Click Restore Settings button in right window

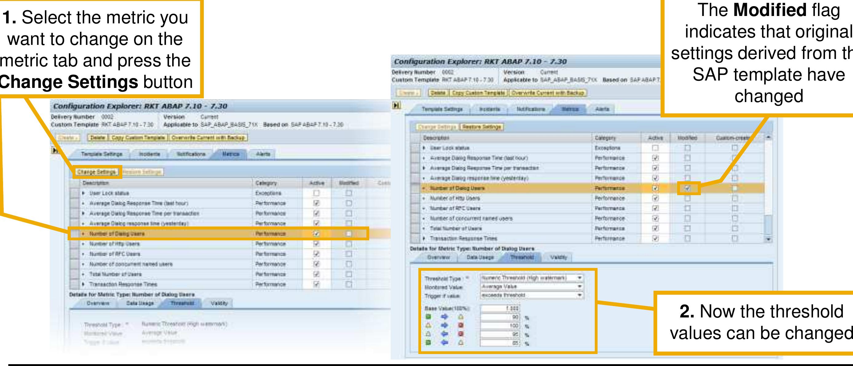coord(481,127)
